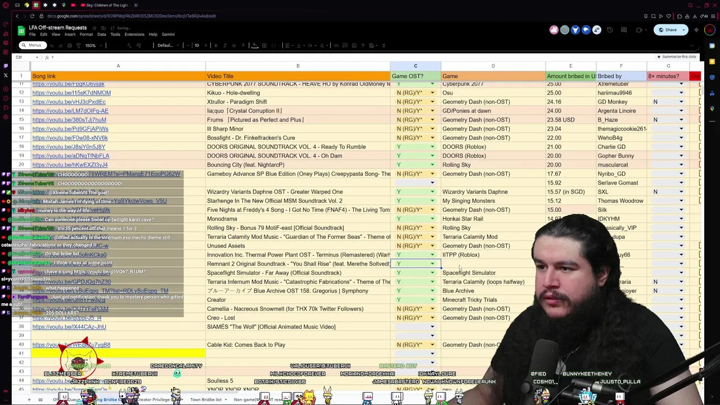The width and height of the screenshot is (720, 405).
Task: Increase the font size
Action: tap(205, 46)
